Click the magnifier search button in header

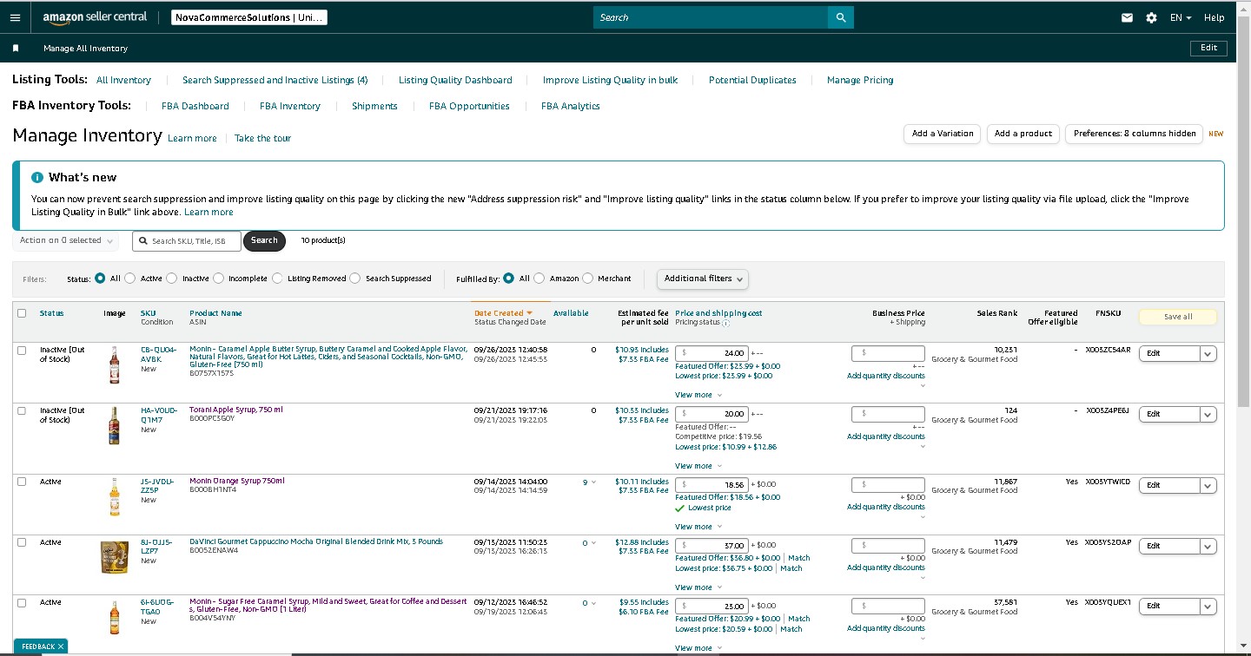click(x=841, y=17)
